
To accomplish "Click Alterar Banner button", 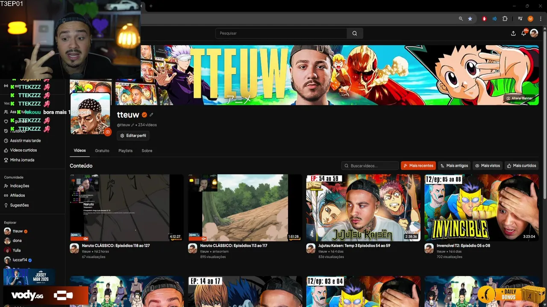I will click(519, 98).
